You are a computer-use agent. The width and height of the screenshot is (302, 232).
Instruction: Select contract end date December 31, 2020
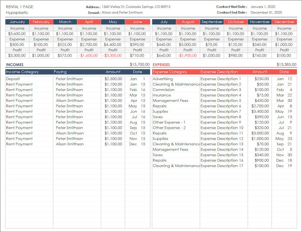coord(266,13)
